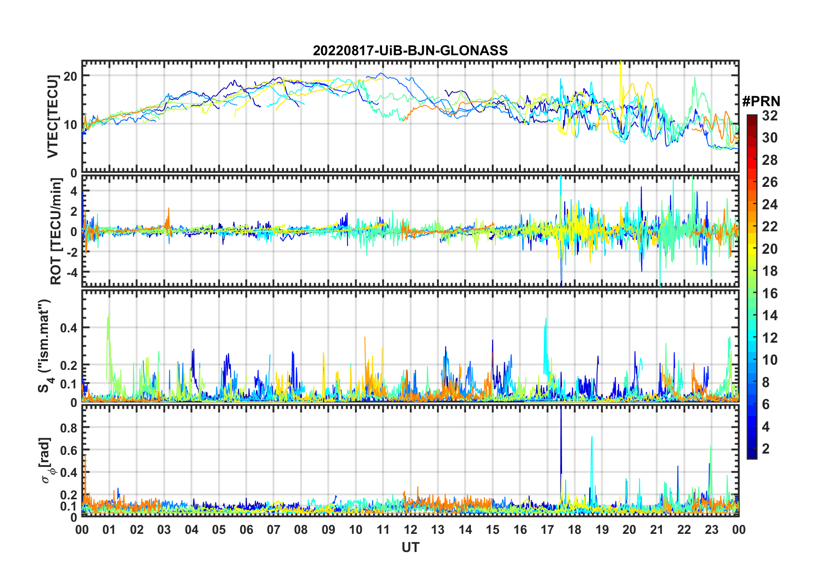821x574 pixels.
Task: Click the plot title 20220817-UiB-BJN-GLONASS
Action: 410,50
